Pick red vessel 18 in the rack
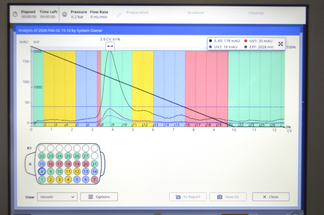Screen dimensions: 324x215 [x=68, y=164]
